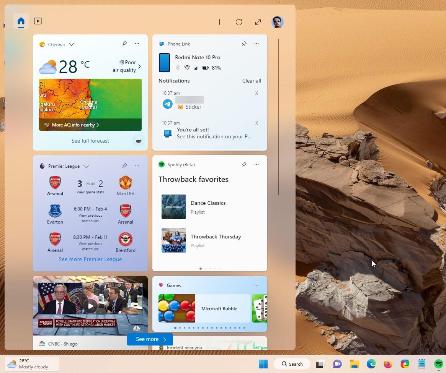Launch Firefox from the taskbar
Viewport: 446px width, 373px height.
pyautogui.click(x=388, y=364)
